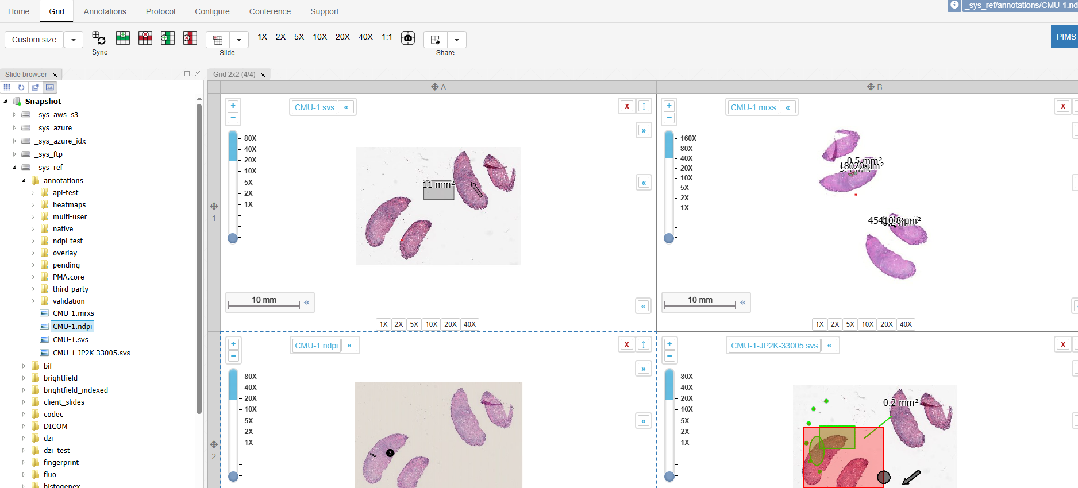This screenshot has width=1078, height=488.
Task: Take a snapshot with the camera icon
Action: coord(408,38)
